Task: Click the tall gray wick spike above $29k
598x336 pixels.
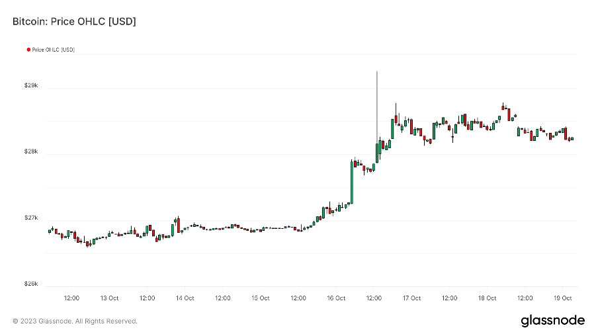Action: [x=377, y=99]
